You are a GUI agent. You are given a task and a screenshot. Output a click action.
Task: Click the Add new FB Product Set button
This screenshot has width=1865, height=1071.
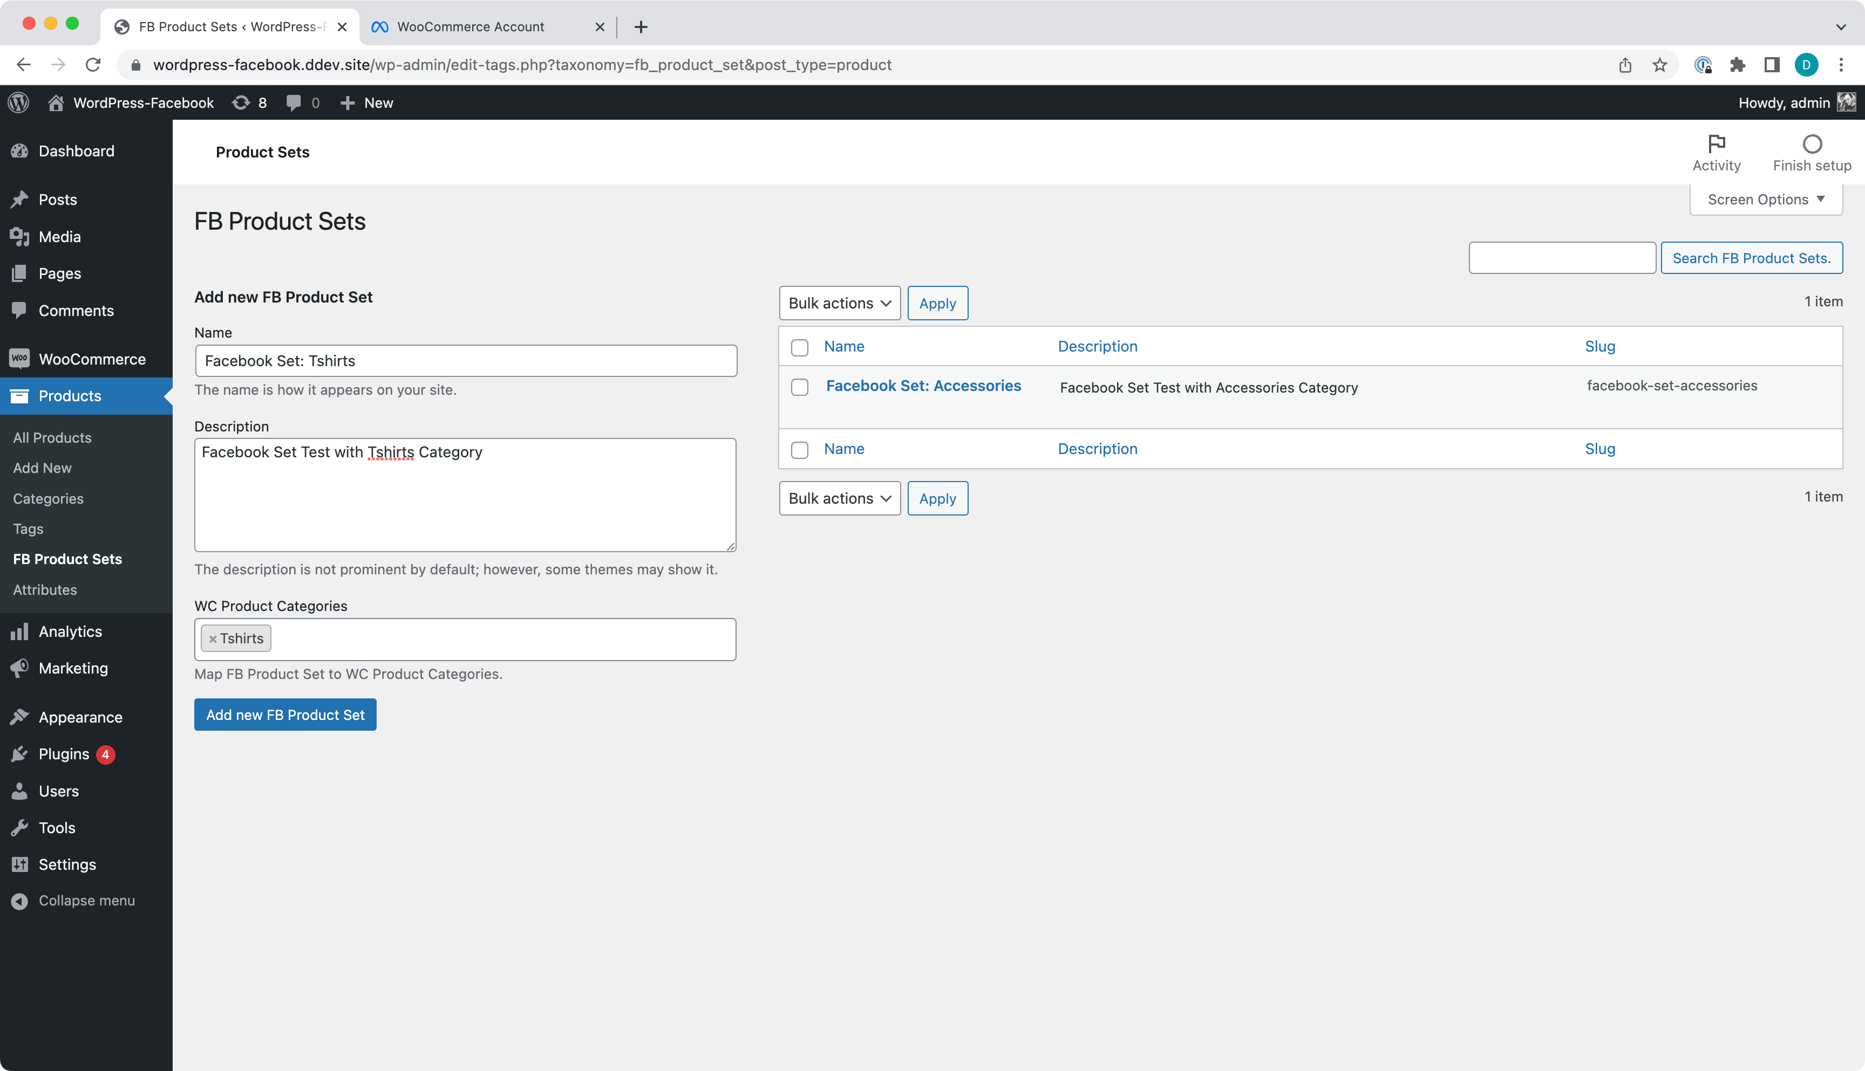pyautogui.click(x=285, y=715)
